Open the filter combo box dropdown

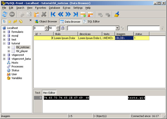coord(117,28)
